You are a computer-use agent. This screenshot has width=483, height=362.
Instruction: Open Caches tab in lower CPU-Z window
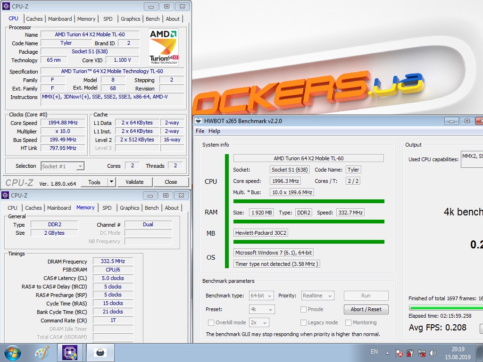pyautogui.click(x=33, y=208)
